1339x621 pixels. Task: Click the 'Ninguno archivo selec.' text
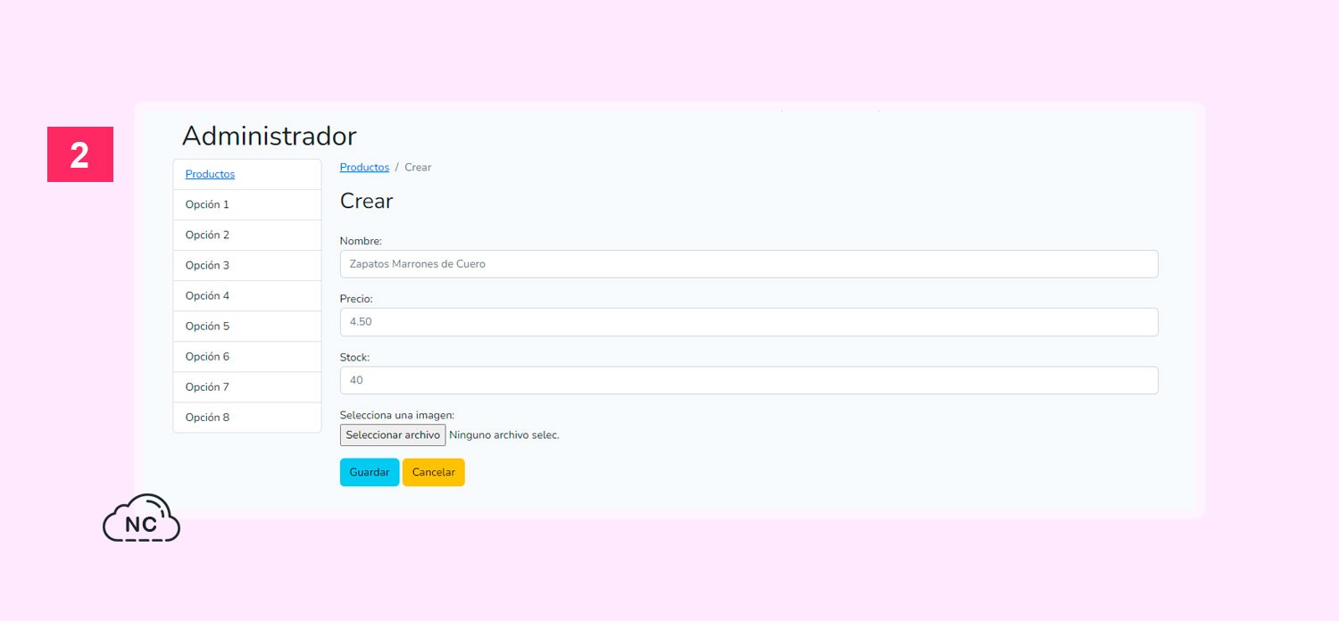coord(504,435)
